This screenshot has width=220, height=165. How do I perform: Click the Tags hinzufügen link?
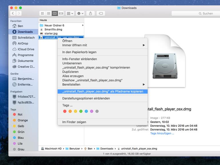tap(162, 133)
